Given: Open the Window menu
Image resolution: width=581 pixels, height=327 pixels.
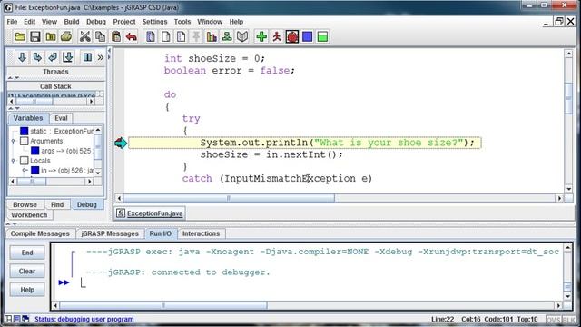Looking at the screenshot, I should click(x=210, y=22).
